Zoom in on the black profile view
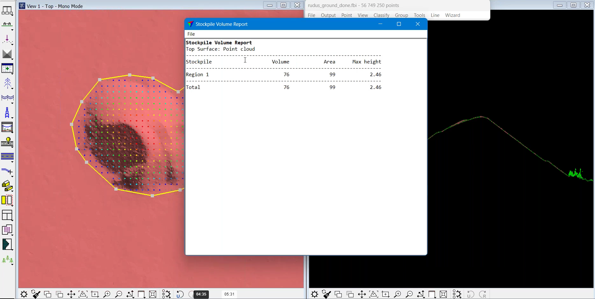 click(x=397, y=294)
